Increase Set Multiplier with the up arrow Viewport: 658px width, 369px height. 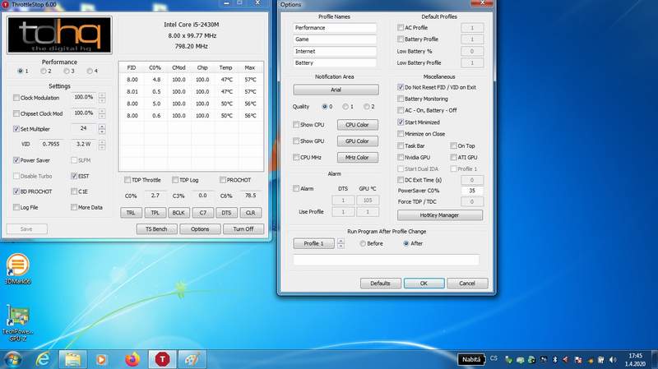click(102, 126)
